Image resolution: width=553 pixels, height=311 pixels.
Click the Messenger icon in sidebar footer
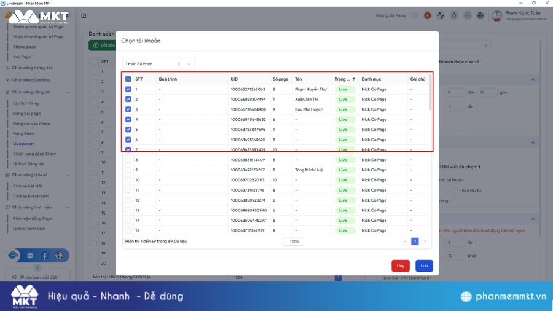point(30,255)
